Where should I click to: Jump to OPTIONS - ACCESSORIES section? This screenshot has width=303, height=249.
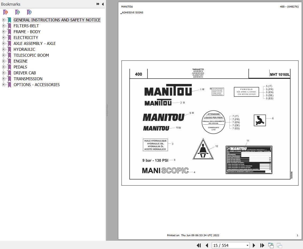[x=36, y=85]
